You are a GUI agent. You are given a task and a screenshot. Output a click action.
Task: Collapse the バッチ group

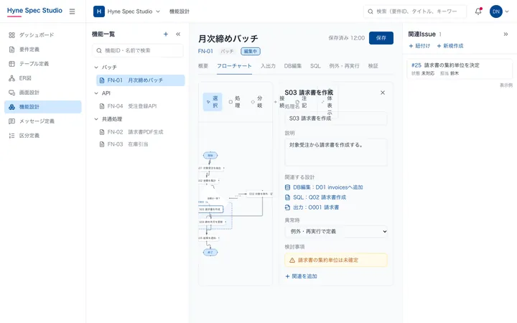pyautogui.click(x=96, y=67)
